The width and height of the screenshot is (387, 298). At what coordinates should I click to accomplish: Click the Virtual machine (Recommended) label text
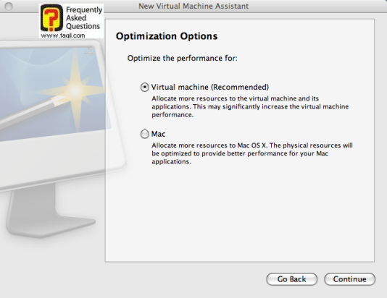pos(209,88)
